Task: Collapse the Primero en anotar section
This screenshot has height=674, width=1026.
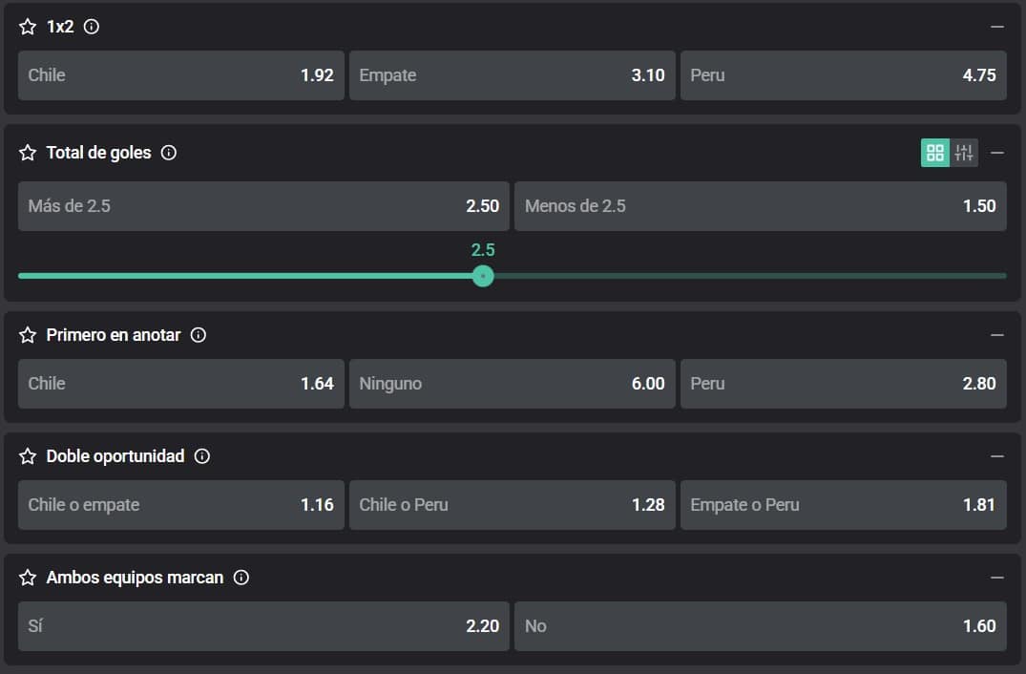Action: click(997, 335)
